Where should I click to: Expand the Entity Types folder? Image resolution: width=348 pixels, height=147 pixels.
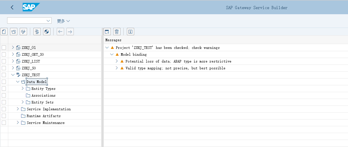[x=23, y=88]
